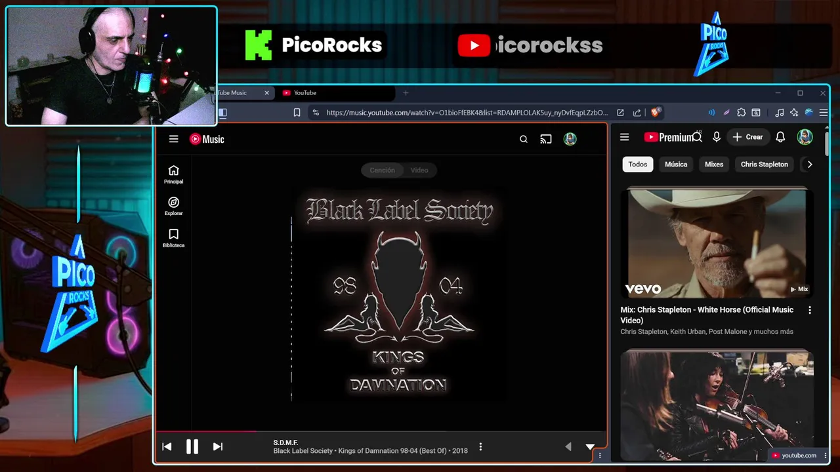The height and width of the screenshot is (472, 840).
Task: Open search in YouTube Music
Action: tap(524, 139)
